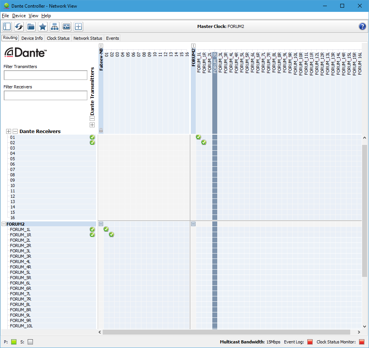Click the green check beside FORUM_1R receiver

[92, 234]
